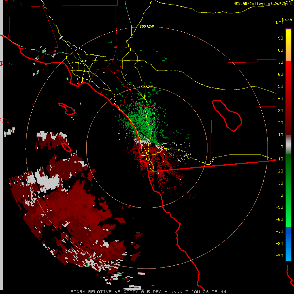
Task: Click the "[KT]" units label above scale
Action: [x=279, y=23]
